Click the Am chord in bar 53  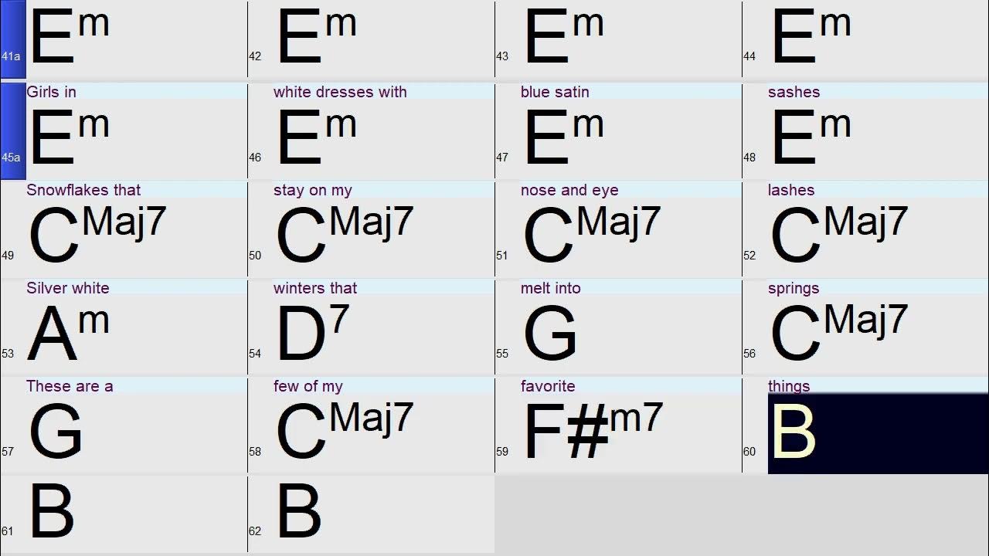coord(68,334)
